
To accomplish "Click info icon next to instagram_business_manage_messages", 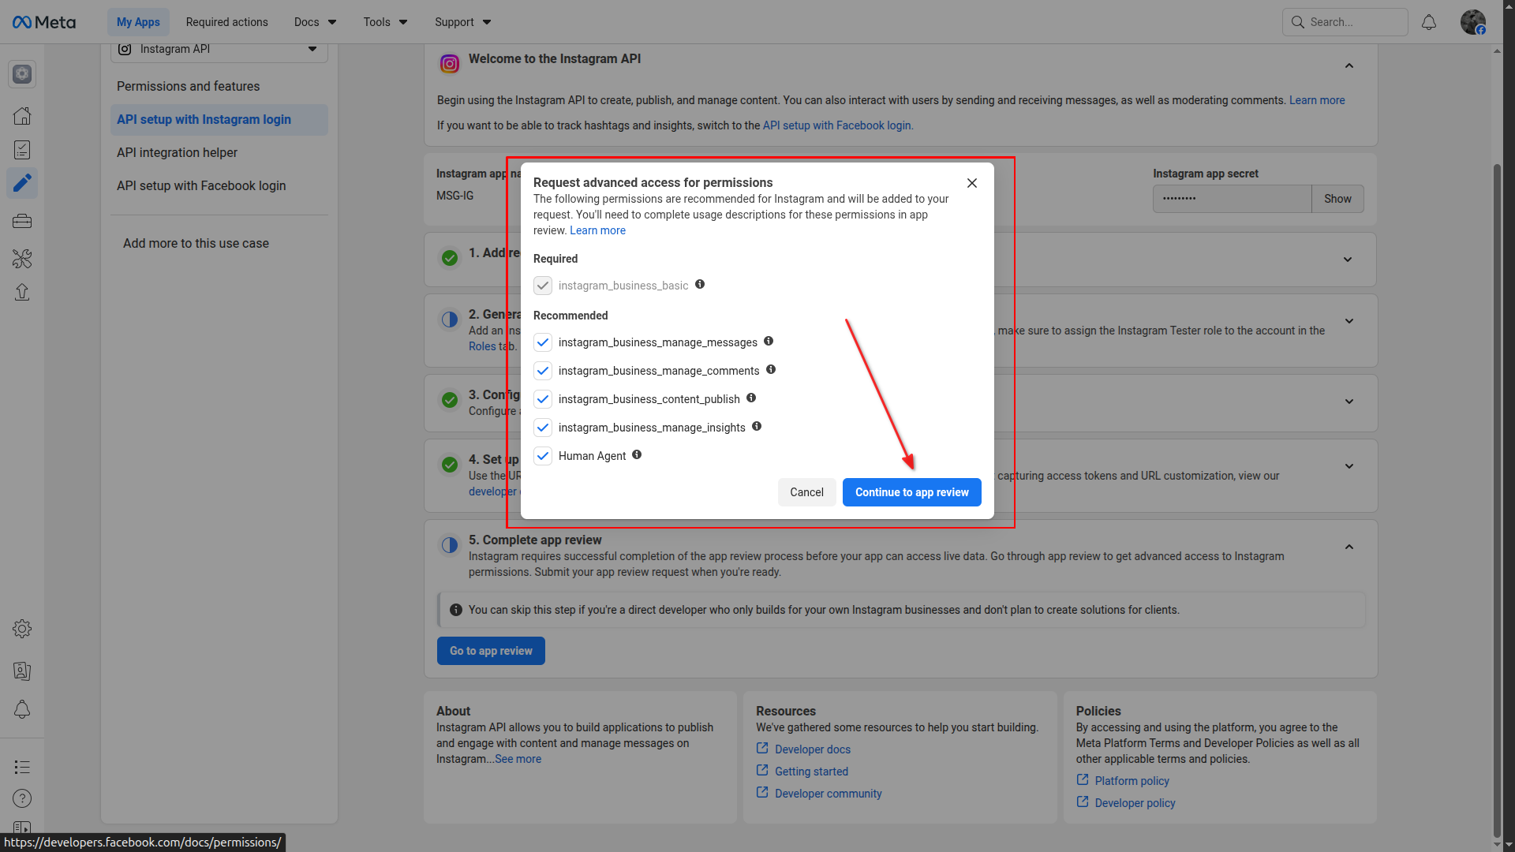I will 769,342.
